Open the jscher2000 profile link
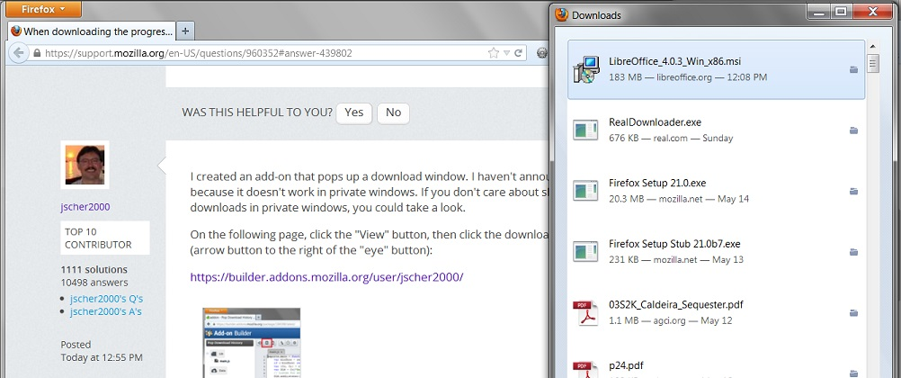The image size is (901, 378). (85, 207)
